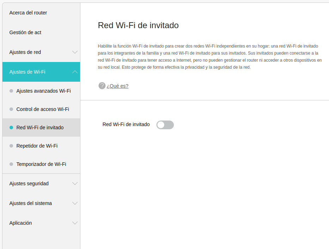Click the gray bullet beside Temporizador de Wi-Fi
The width and height of the screenshot is (329, 249).
(11, 164)
